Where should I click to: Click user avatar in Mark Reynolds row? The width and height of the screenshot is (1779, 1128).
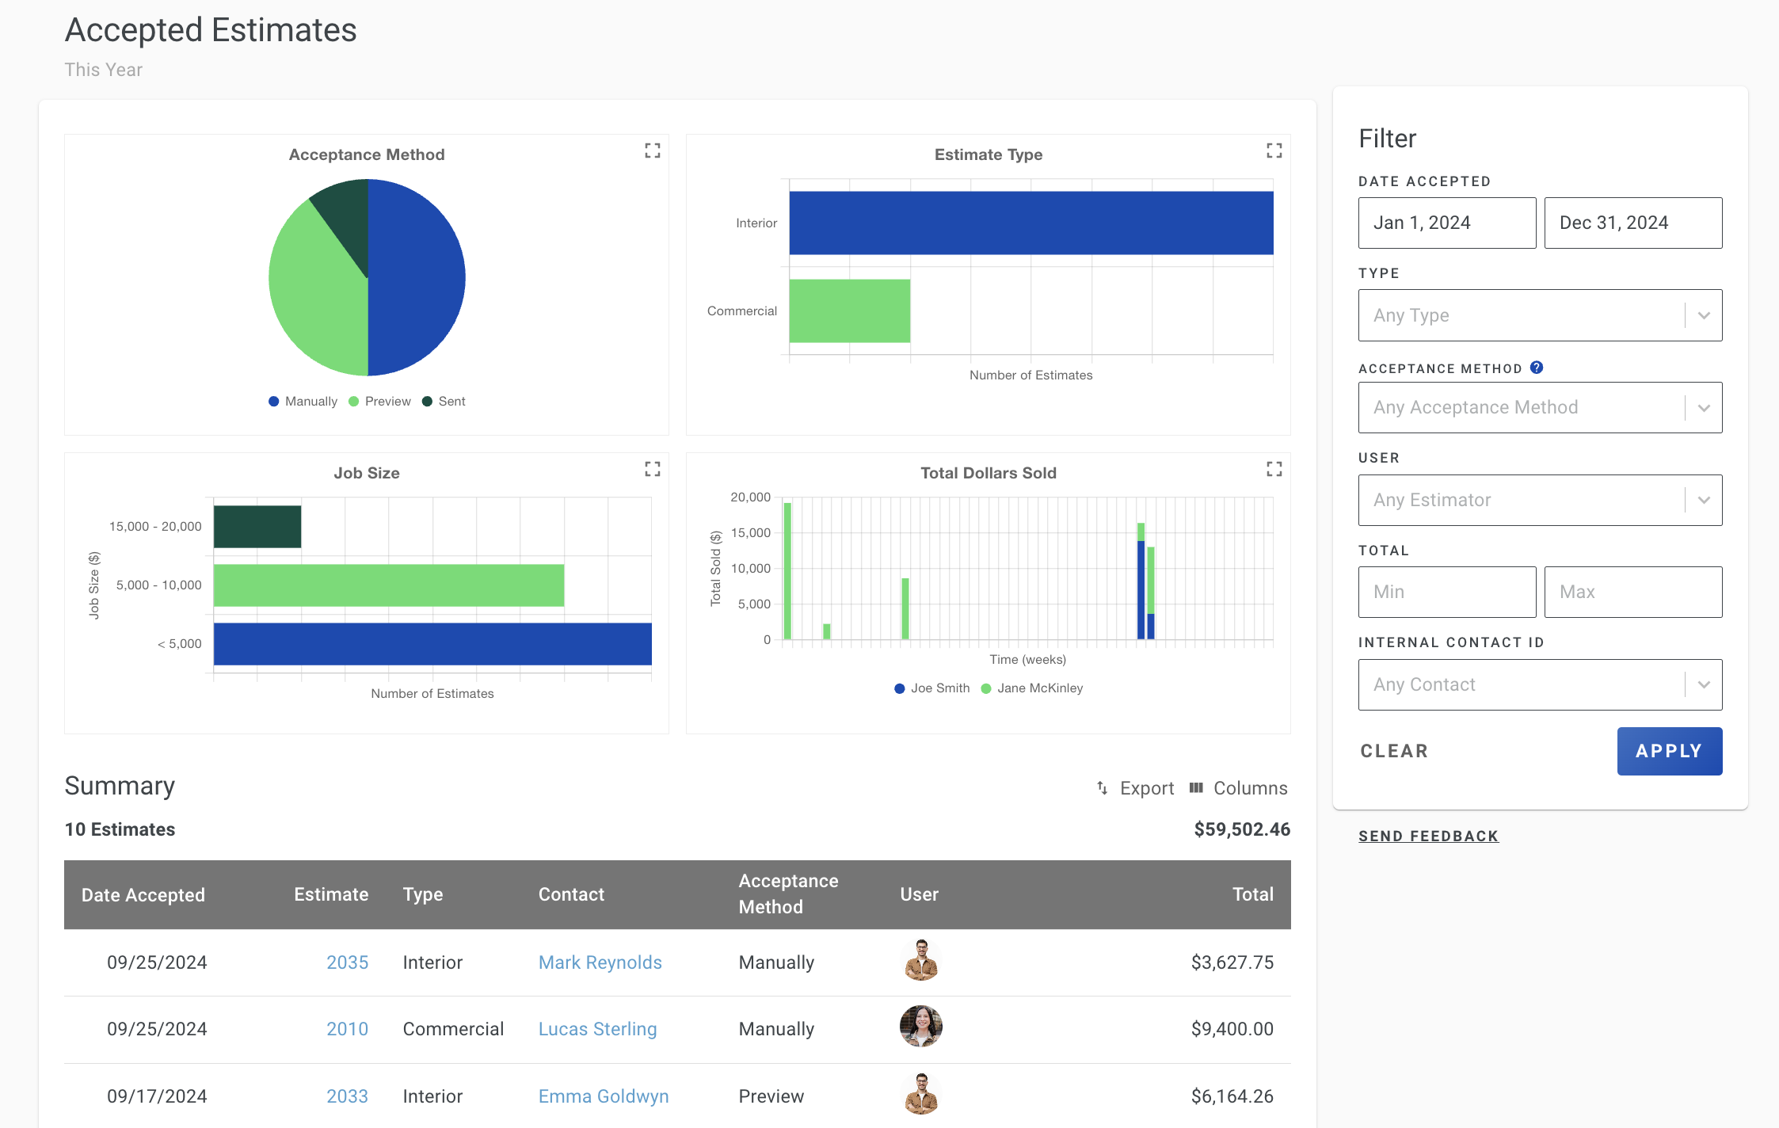coord(921,960)
